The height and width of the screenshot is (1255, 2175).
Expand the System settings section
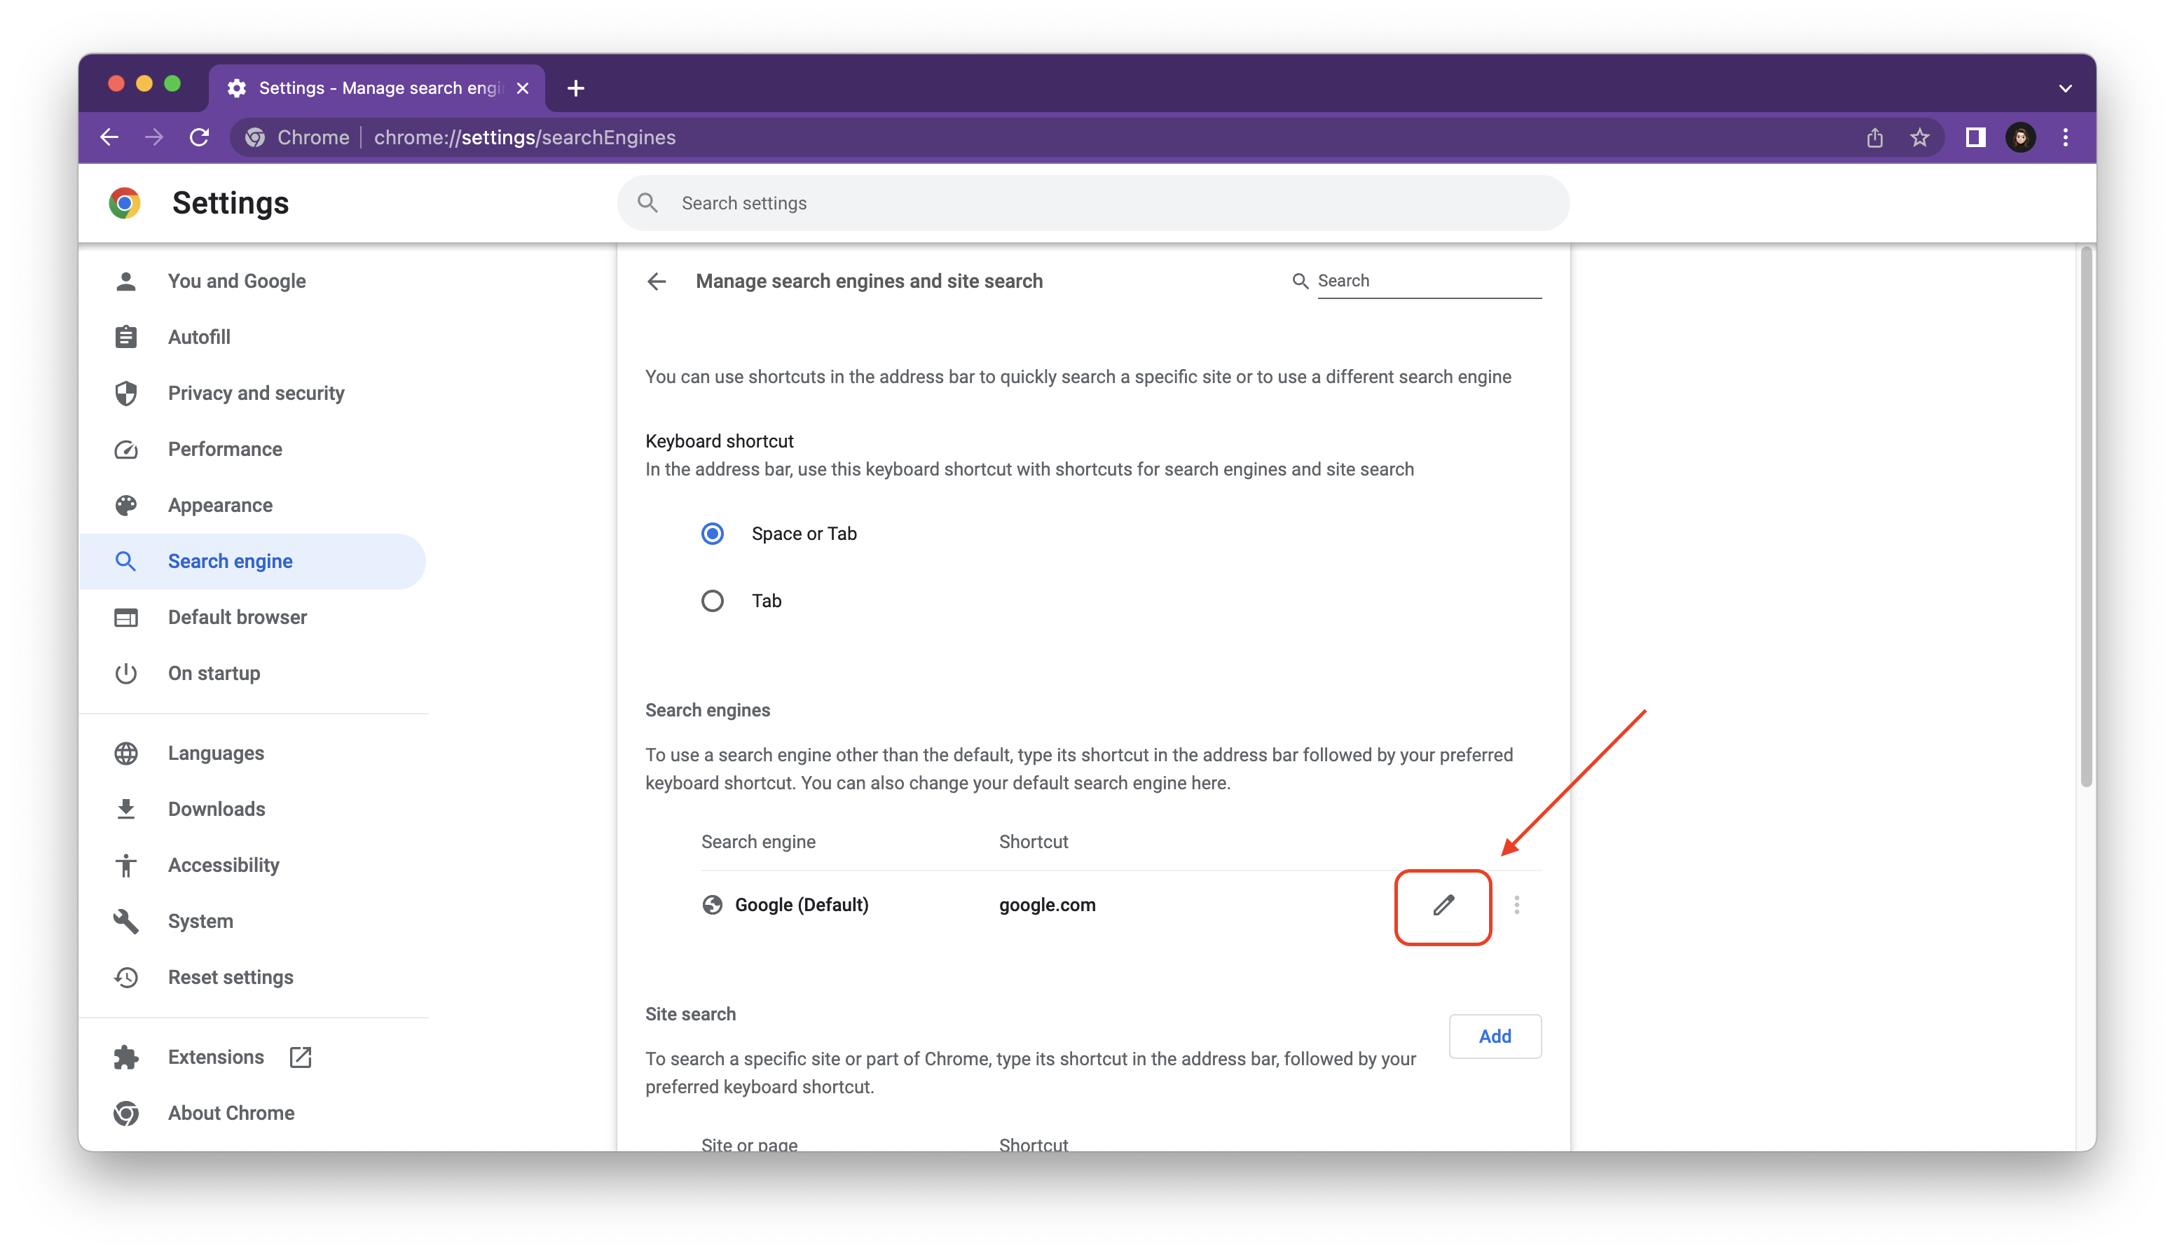pyautogui.click(x=200, y=920)
